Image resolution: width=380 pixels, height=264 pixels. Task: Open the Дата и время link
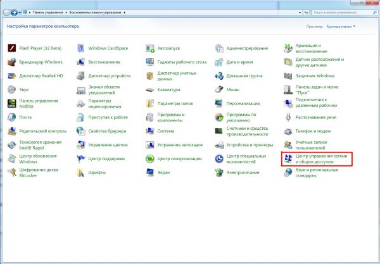tap(239, 62)
